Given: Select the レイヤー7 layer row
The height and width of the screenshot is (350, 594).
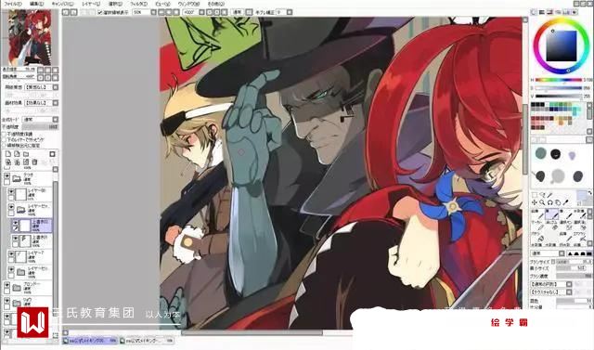Looking at the screenshot, I should click(x=31, y=256).
